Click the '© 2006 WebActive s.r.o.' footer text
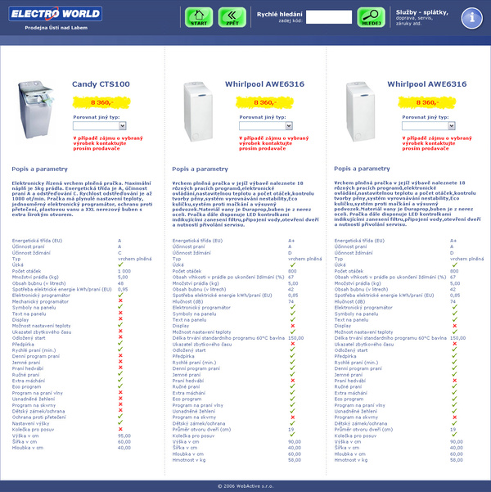Image resolution: width=491 pixels, height=492 pixels. 245,486
